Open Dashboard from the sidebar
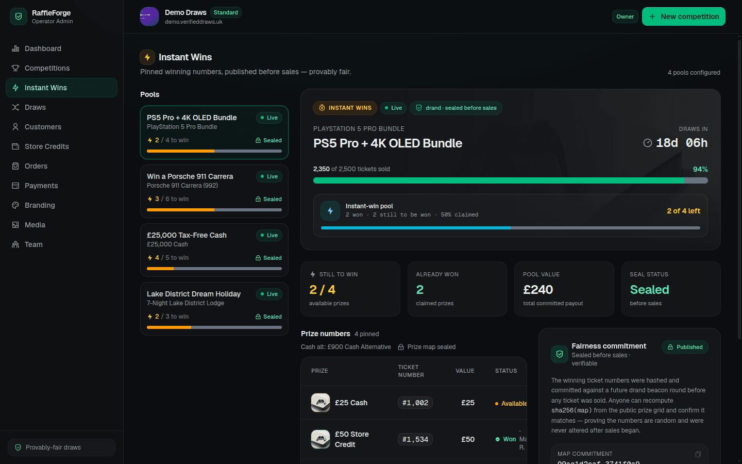The width and height of the screenshot is (742, 464). [x=61, y=48]
